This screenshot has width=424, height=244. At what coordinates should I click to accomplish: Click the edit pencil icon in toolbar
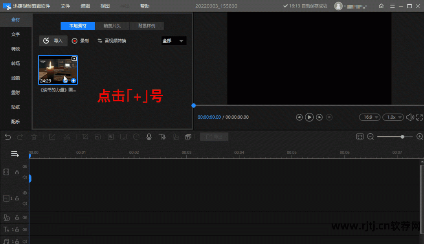point(52,137)
